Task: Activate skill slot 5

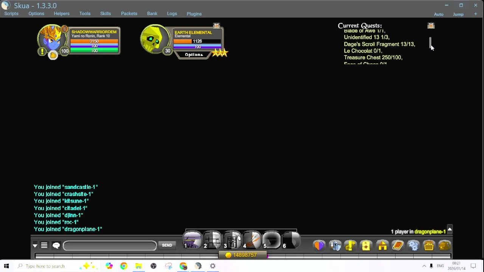Action: click(271, 240)
